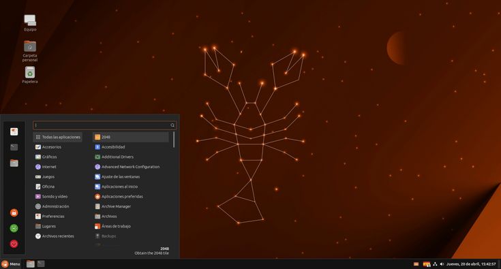Viewport: 501px width, 269px height.
Task: Open Advanced Network Configuration
Action: tap(131, 167)
